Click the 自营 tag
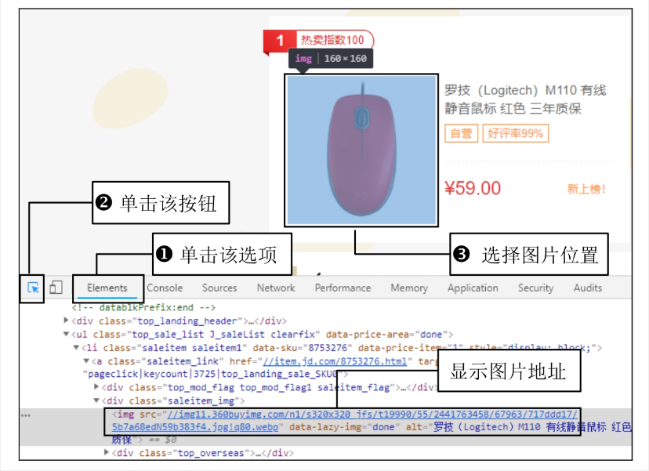649x471 pixels. click(x=461, y=133)
